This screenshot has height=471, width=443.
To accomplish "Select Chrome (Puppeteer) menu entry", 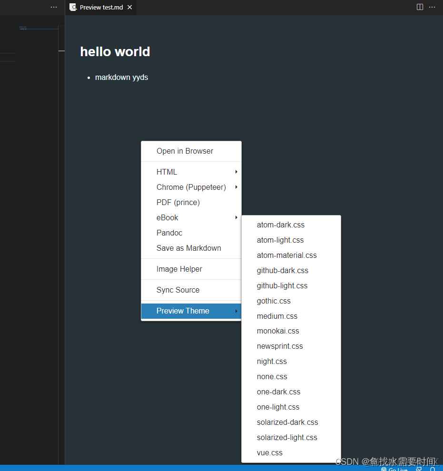I will pos(191,187).
